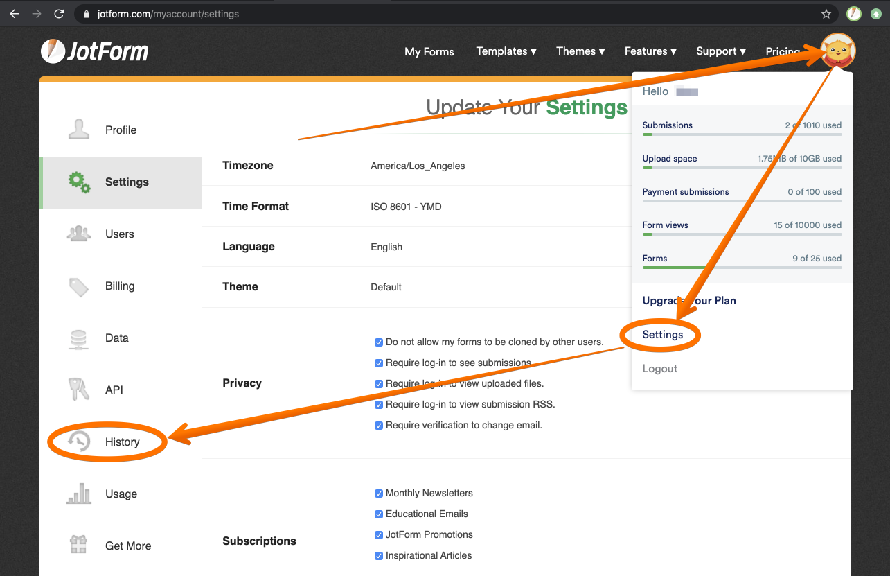Reload the page

click(x=60, y=13)
